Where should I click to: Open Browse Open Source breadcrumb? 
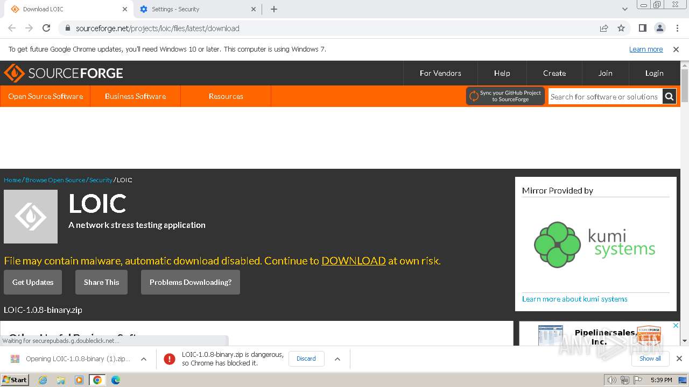[55, 180]
